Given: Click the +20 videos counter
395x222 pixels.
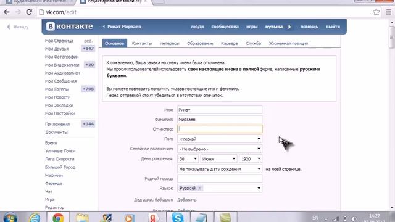Looking at the screenshot, I should point(89,65).
